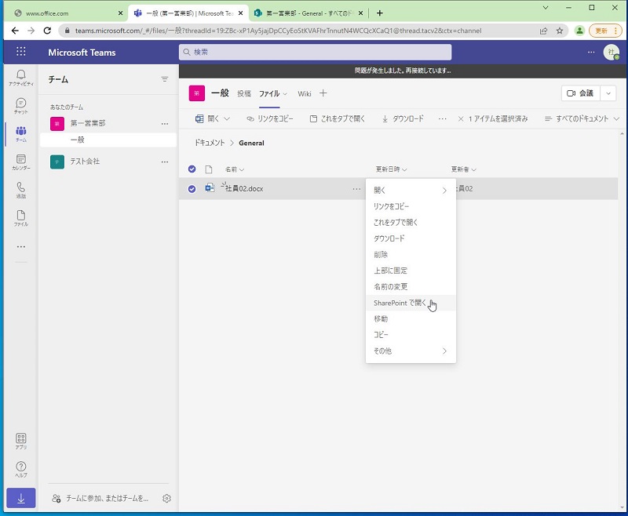Expand the ファイル tab chevron
Screen dimensions: 628x516
(x=285, y=93)
